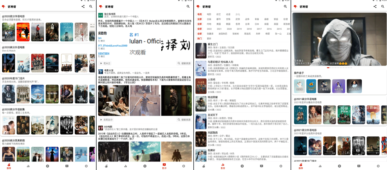Tap the download icon in the third screen's bottom bar

point(242,166)
